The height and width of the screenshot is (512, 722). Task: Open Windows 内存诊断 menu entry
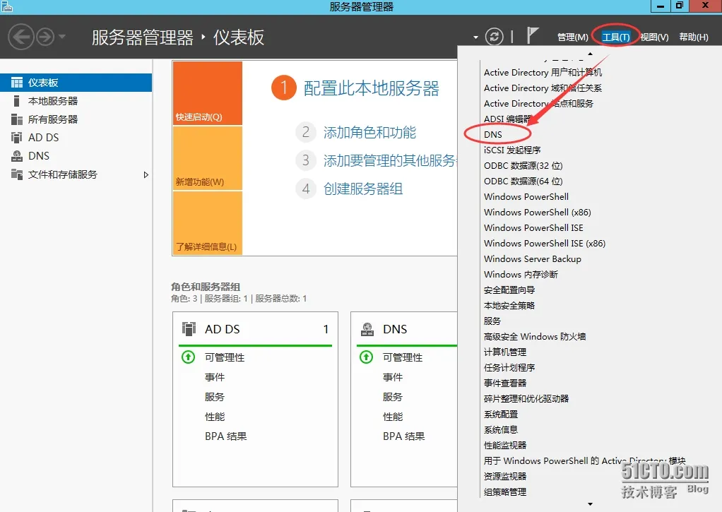point(521,275)
